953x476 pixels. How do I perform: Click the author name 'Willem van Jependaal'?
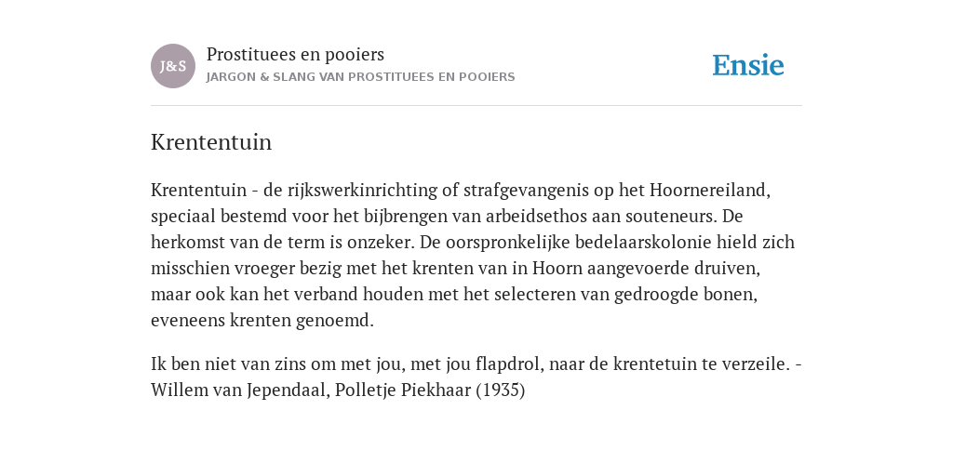click(x=240, y=390)
